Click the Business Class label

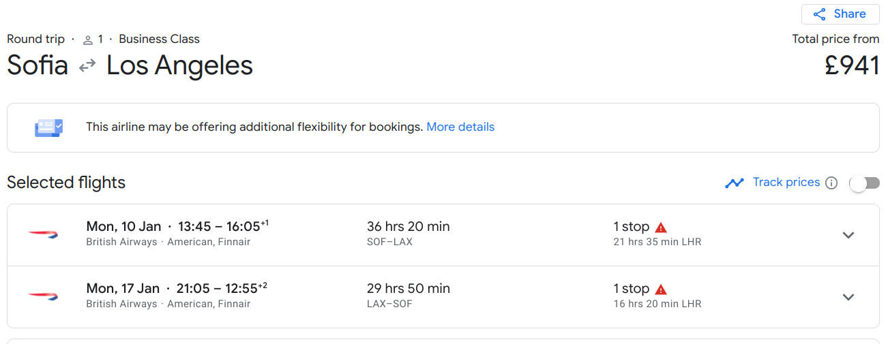(159, 39)
